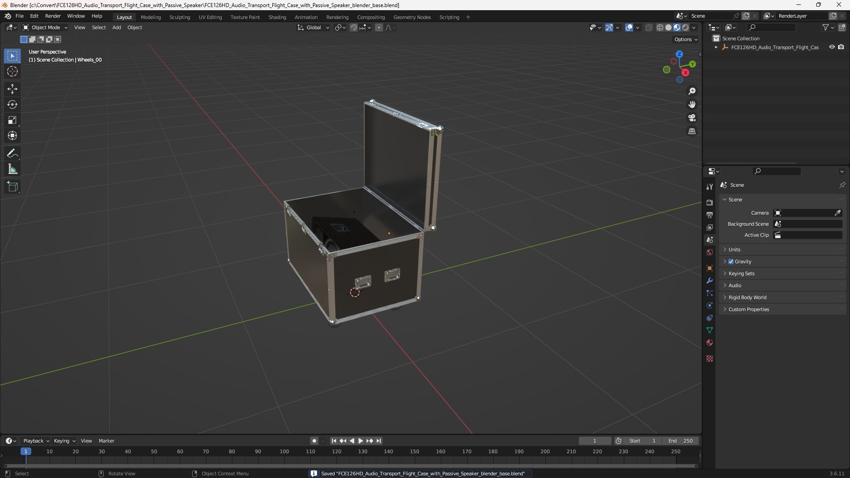Switch orthographic/perspective grid icon

[692, 131]
